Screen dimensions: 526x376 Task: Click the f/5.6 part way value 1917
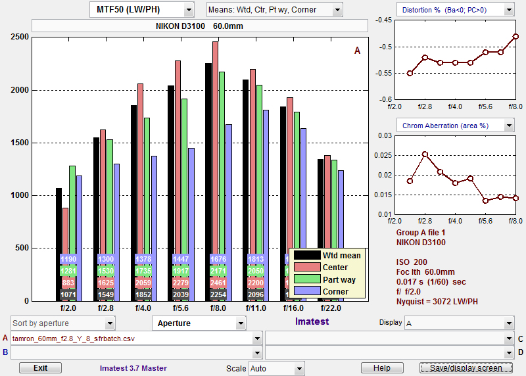(180, 271)
